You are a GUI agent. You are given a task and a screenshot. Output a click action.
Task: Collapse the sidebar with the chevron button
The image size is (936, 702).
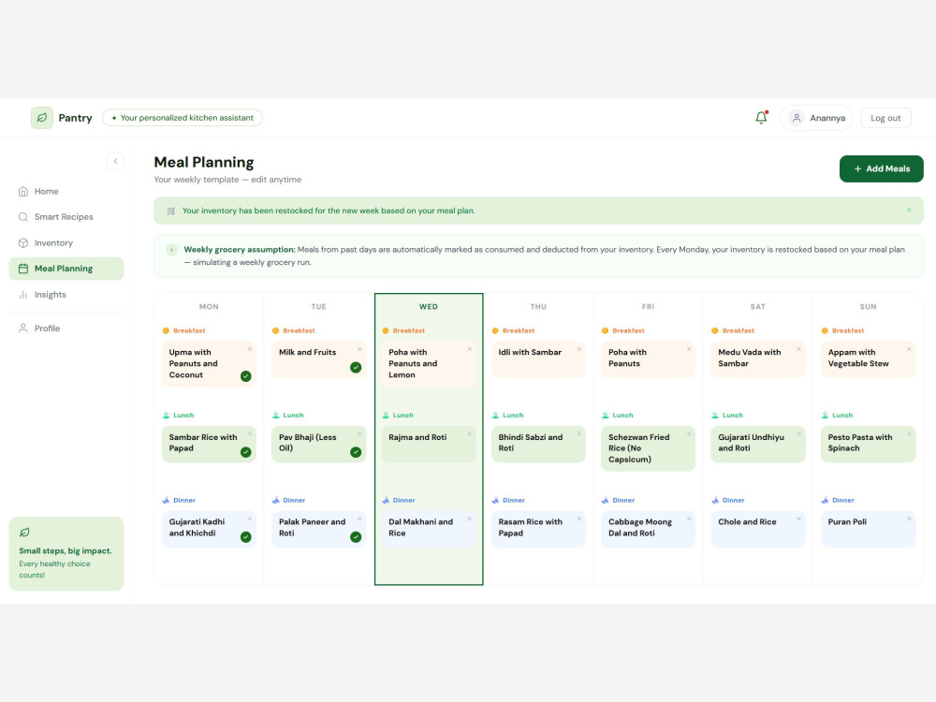pos(115,161)
